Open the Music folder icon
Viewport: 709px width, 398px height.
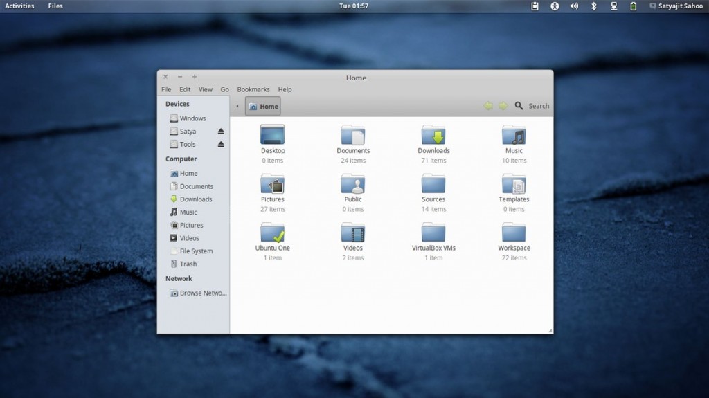[x=514, y=135]
